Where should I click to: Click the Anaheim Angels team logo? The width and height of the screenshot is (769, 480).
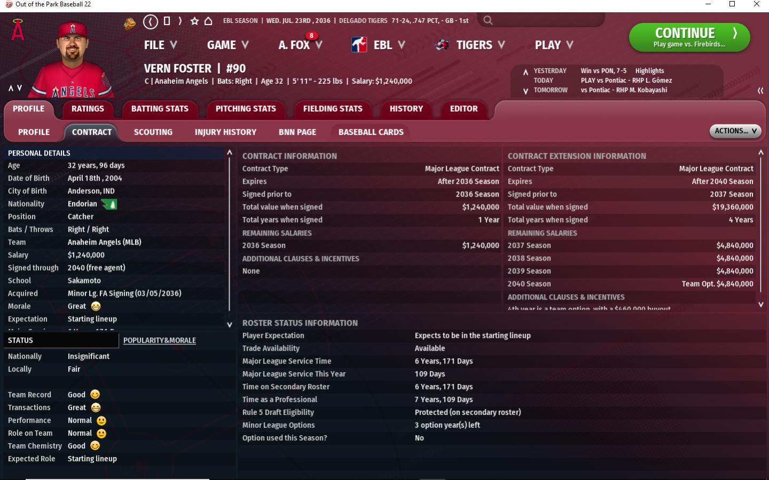[x=18, y=30]
